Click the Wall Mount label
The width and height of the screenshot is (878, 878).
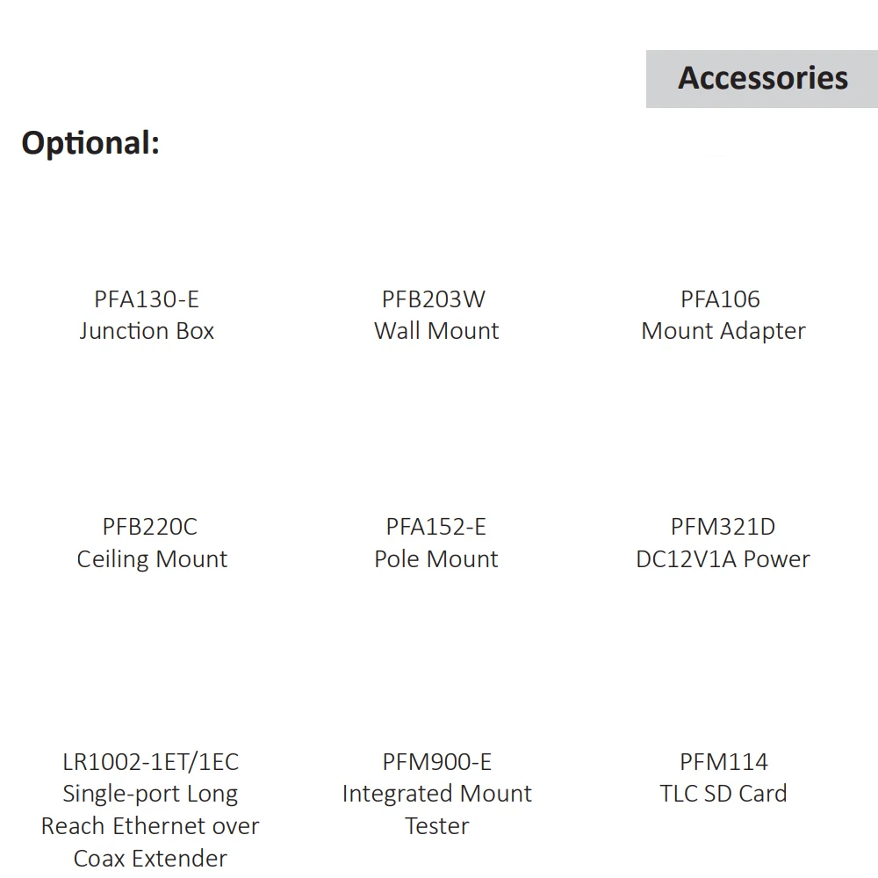click(436, 331)
